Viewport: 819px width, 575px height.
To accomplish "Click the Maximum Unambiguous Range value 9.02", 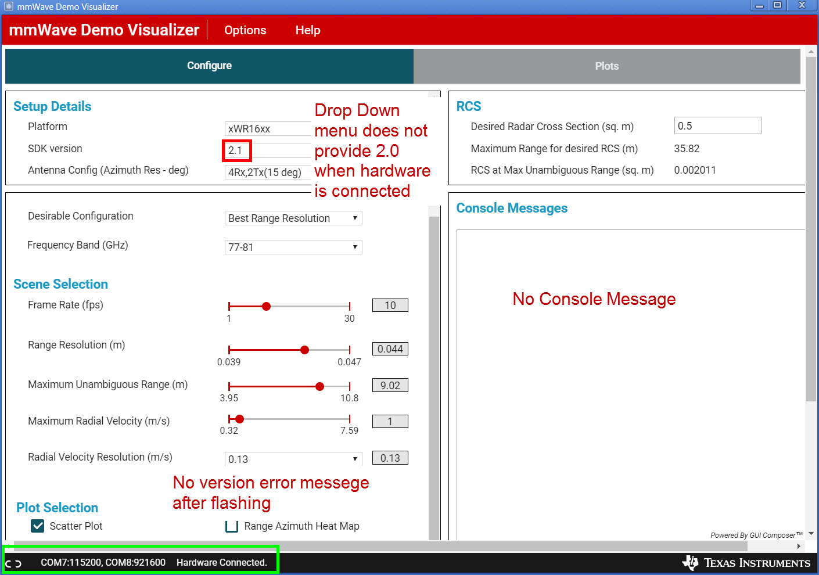I will point(390,386).
